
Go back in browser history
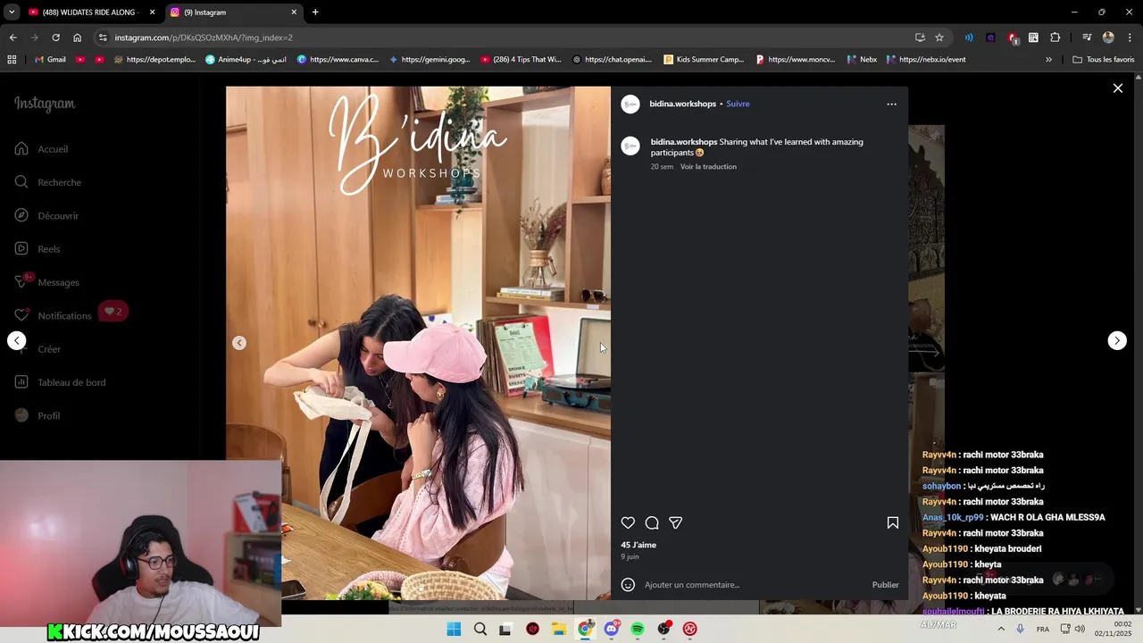(13, 38)
